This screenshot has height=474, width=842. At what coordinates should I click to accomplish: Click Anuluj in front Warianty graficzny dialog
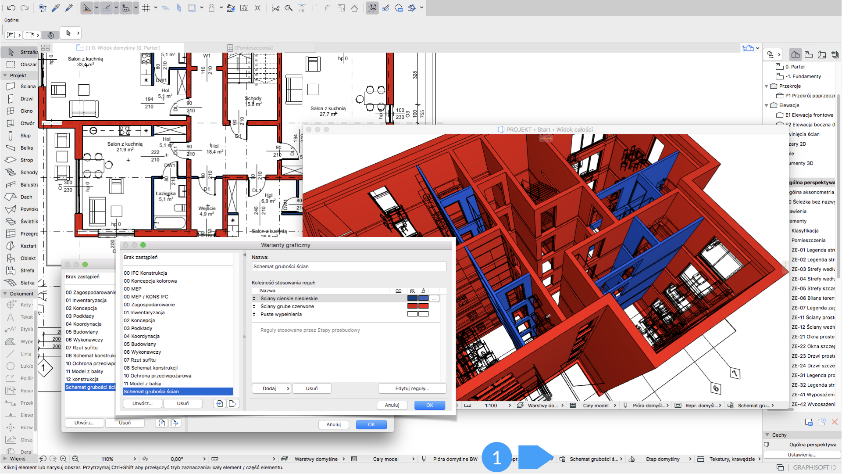(x=392, y=405)
